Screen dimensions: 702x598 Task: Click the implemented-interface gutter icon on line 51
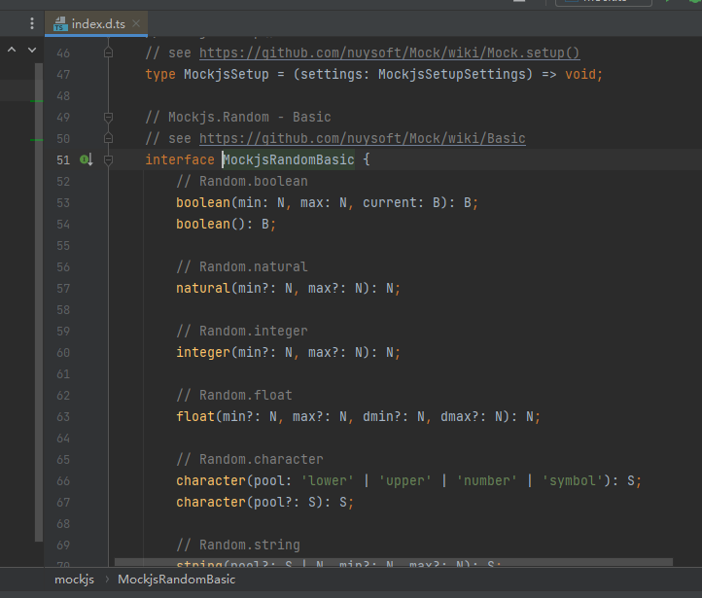pos(86,159)
